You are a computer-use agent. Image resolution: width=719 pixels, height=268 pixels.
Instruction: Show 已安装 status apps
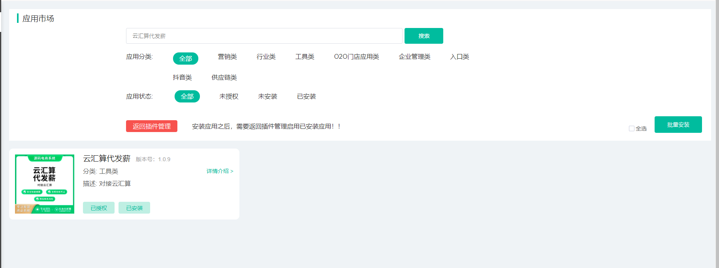306,97
